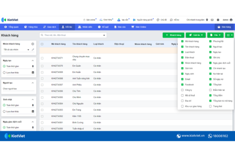Uncheck the Tổng bán column option
Screen dimensions: 235x157
[x=210, y=84]
